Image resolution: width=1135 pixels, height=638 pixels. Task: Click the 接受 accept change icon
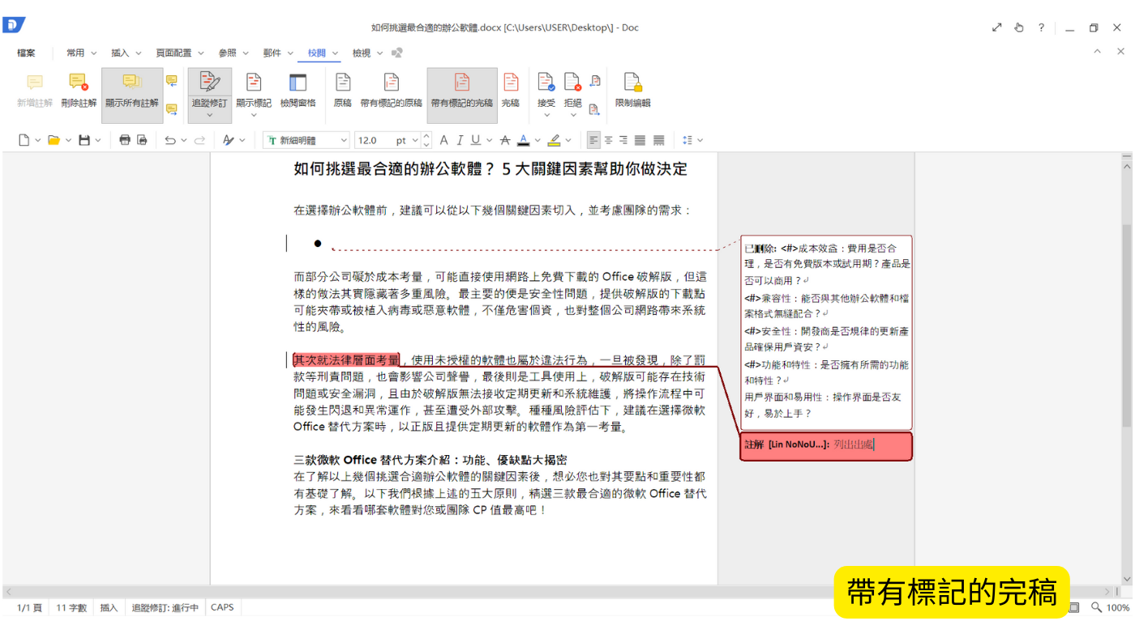(x=546, y=82)
